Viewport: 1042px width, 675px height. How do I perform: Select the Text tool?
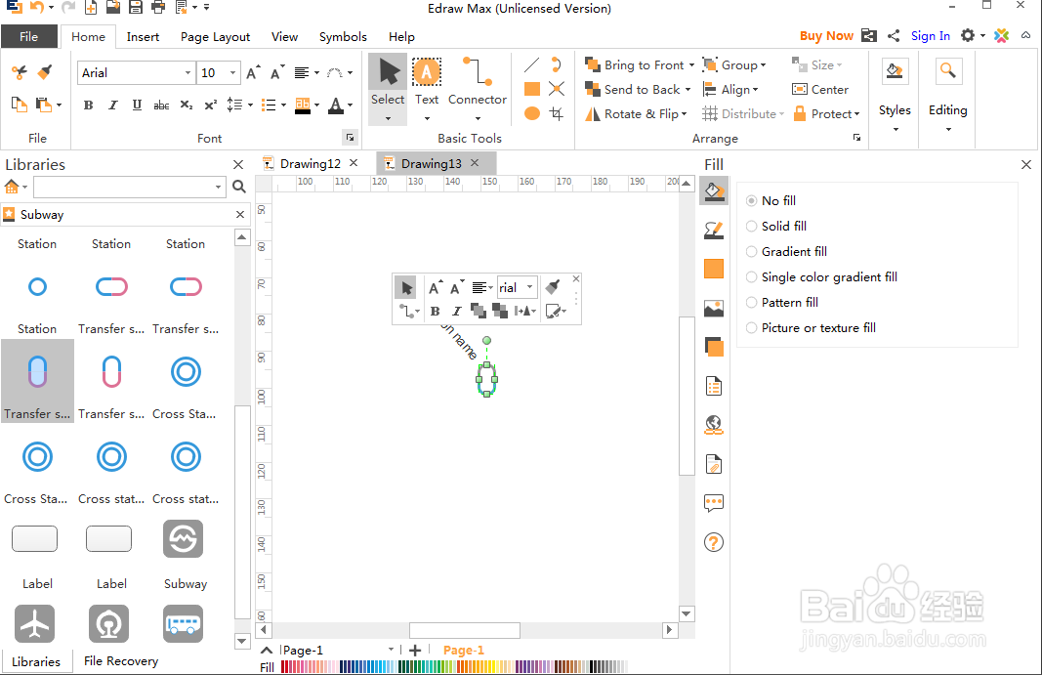pos(427,81)
